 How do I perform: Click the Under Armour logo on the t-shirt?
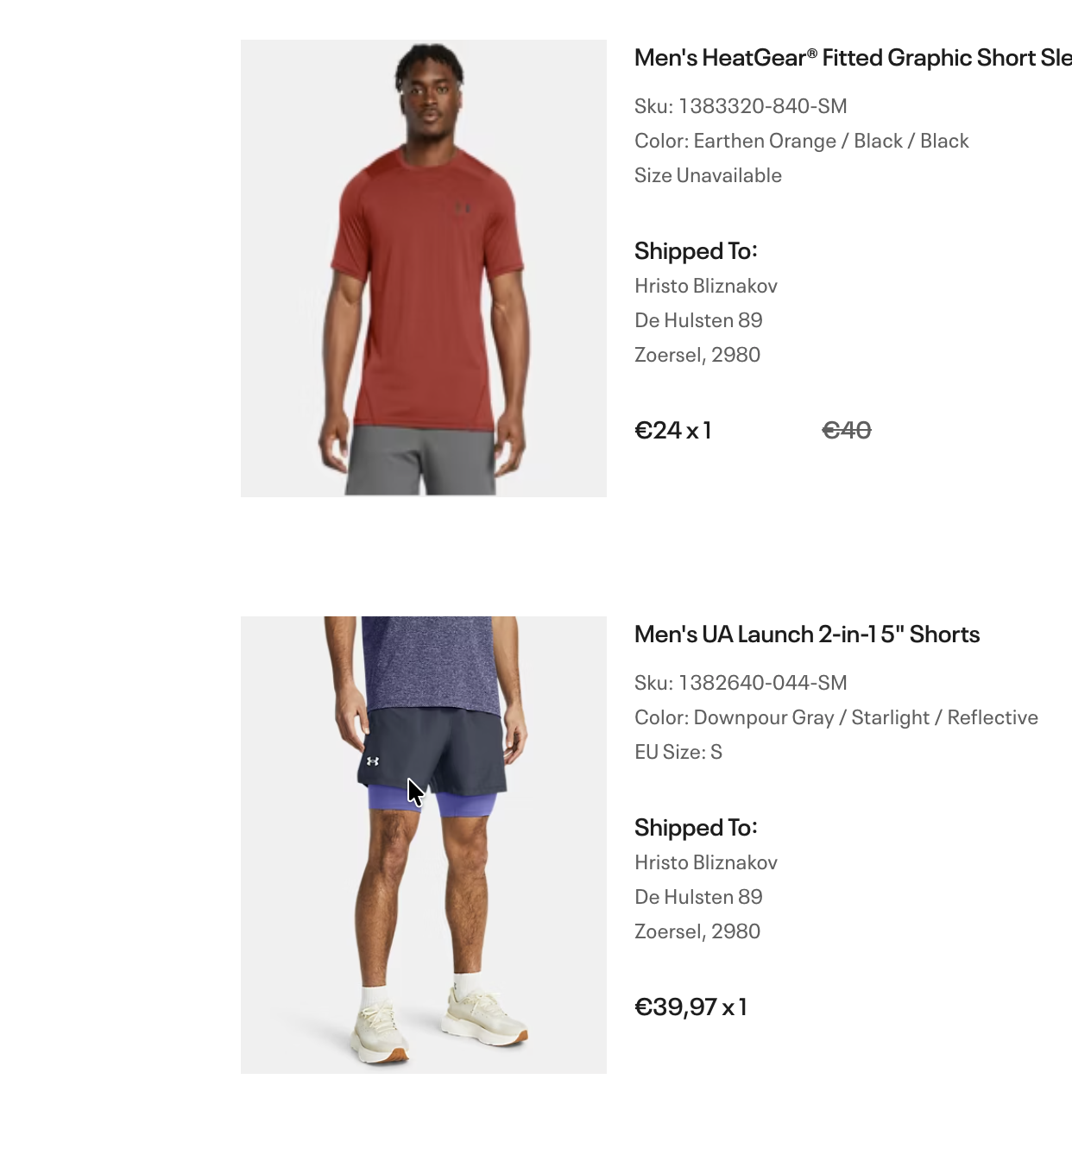462,207
